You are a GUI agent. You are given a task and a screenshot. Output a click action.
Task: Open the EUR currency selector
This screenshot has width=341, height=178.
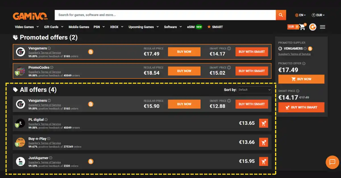[x=318, y=15]
